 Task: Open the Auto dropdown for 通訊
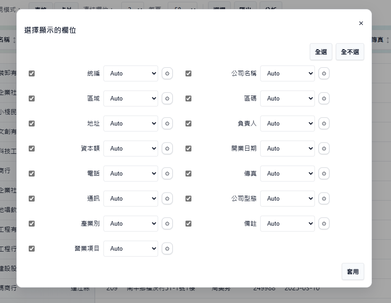(x=130, y=198)
